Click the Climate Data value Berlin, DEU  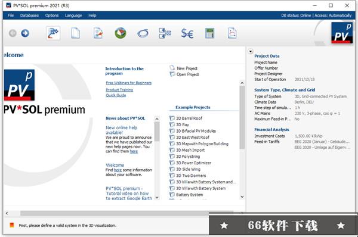click(x=304, y=102)
